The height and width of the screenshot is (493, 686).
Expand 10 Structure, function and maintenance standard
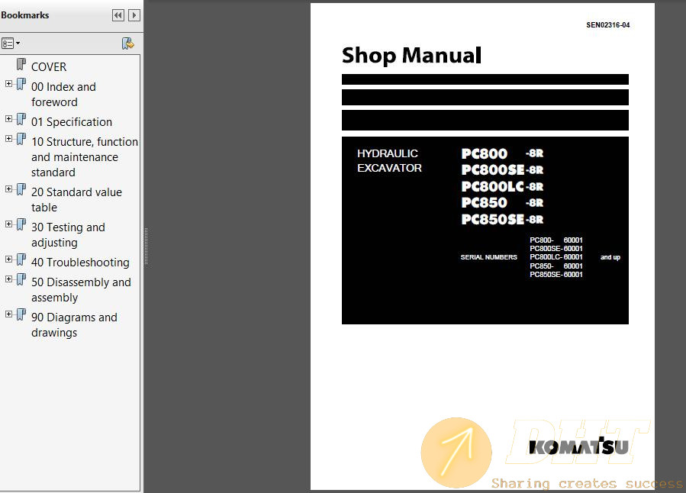pos(8,139)
